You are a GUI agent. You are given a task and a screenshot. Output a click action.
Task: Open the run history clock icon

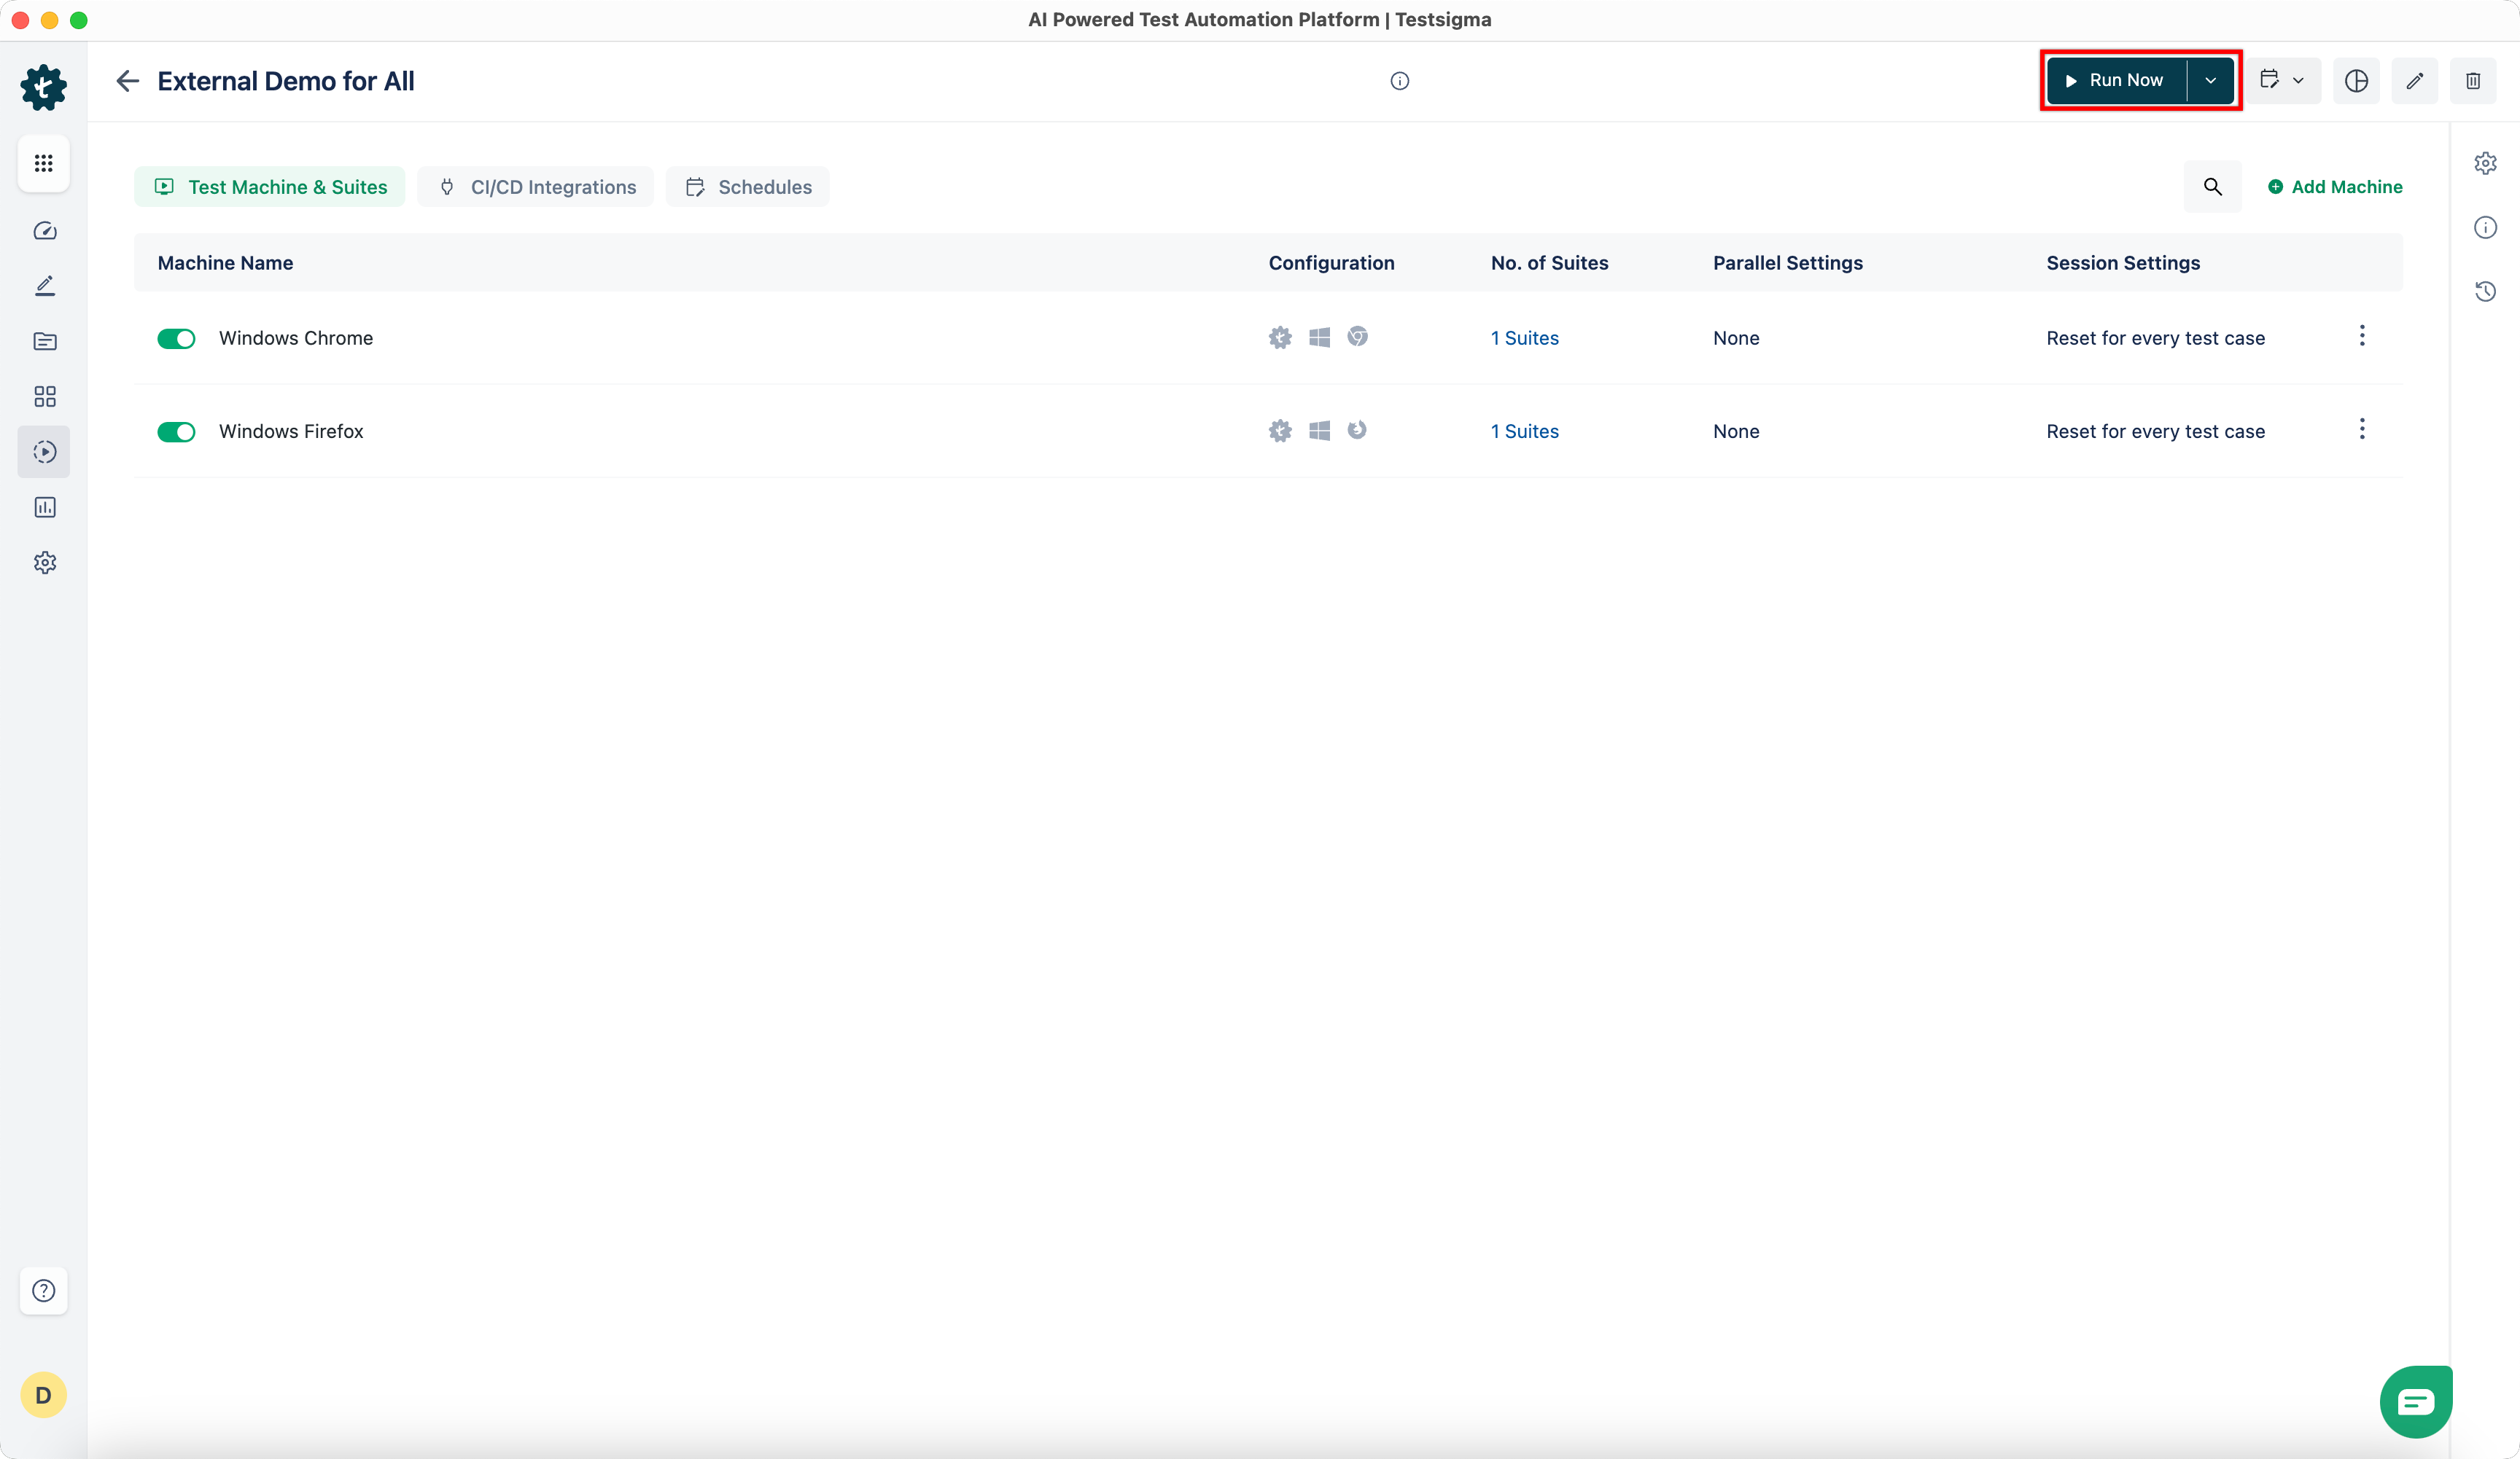click(x=2485, y=292)
